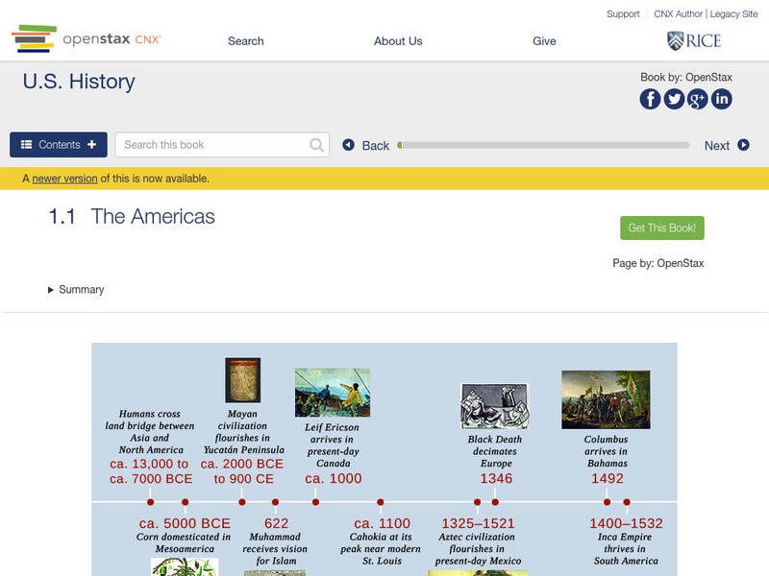Go to the Next page
This screenshot has height=576, width=769.
click(727, 146)
